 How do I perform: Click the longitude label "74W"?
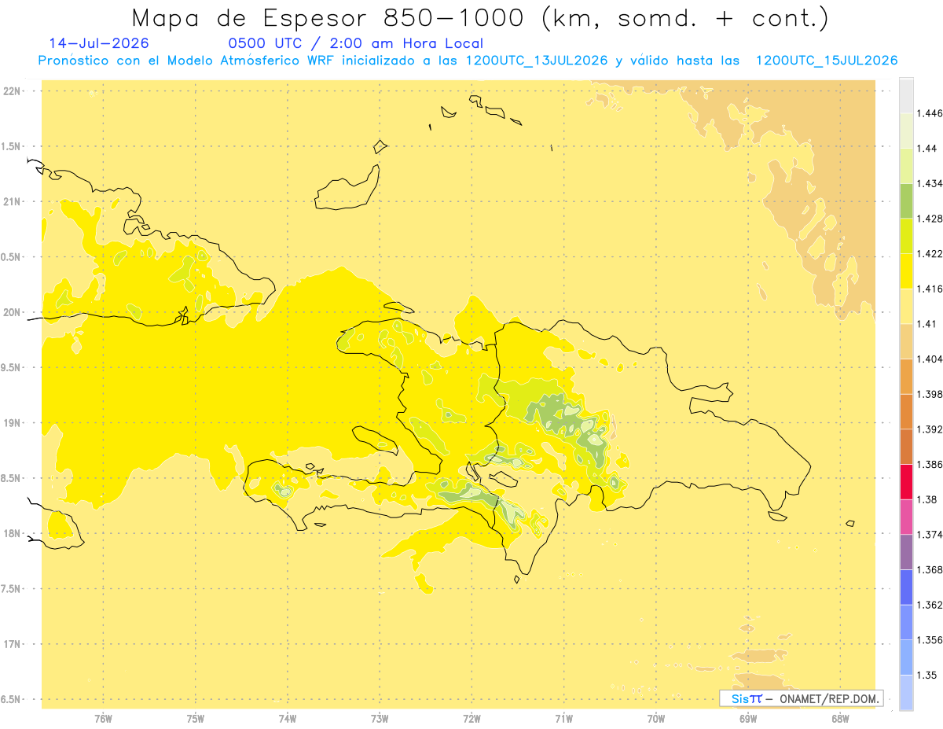287,719
